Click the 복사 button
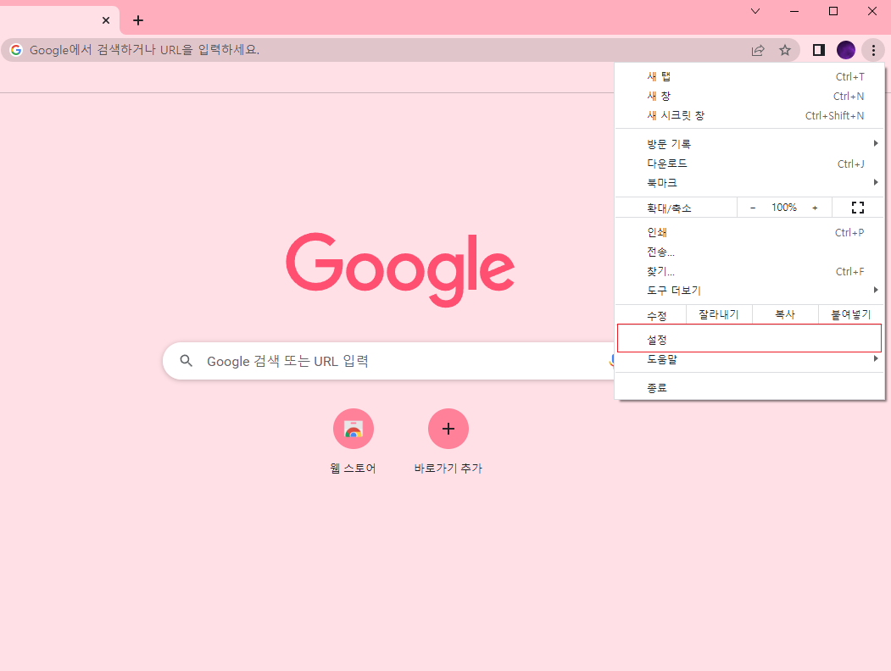The height and width of the screenshot is (671, 891). (785, 314)
